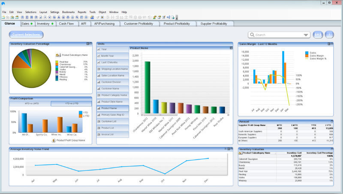Select Product Category Name in Units list
The width and height of the screenshot is (343, 194).
pos(113,95)
